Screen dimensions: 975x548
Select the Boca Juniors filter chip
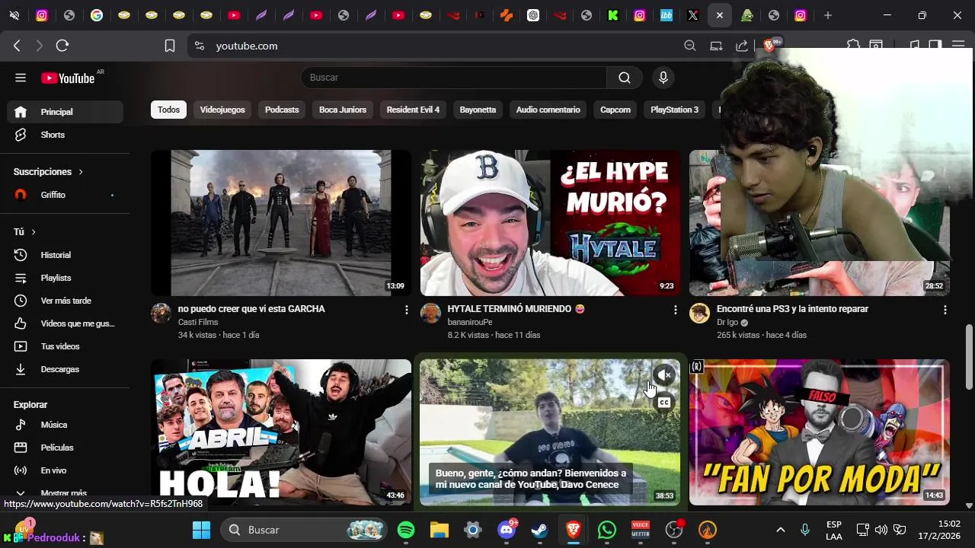(343, 110)
